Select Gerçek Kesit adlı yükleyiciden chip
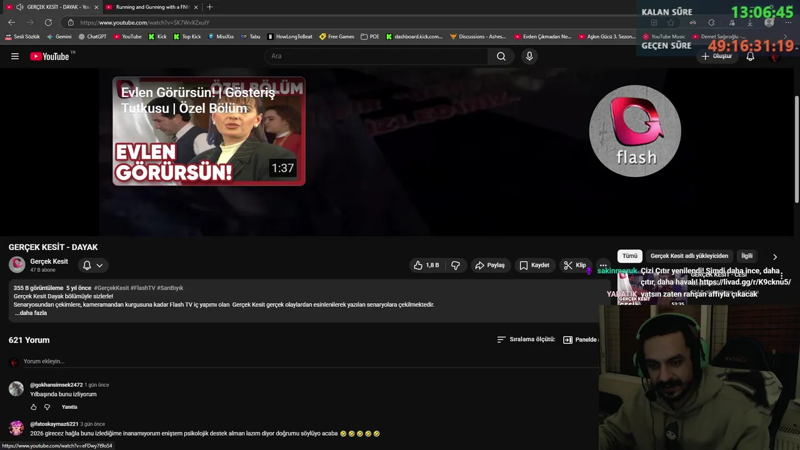Viewport: 800px width, 450px height. [x=689, y=256]
